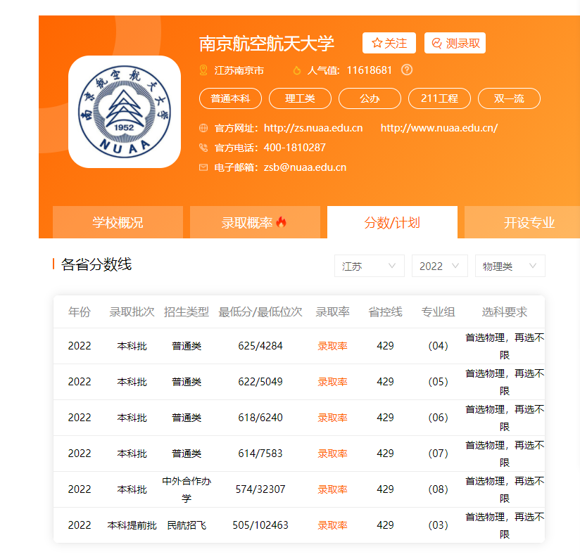Click the fire icon on 录取概率 tab
Viewport: 580px width, 559px height.
(x=281, y=221)
